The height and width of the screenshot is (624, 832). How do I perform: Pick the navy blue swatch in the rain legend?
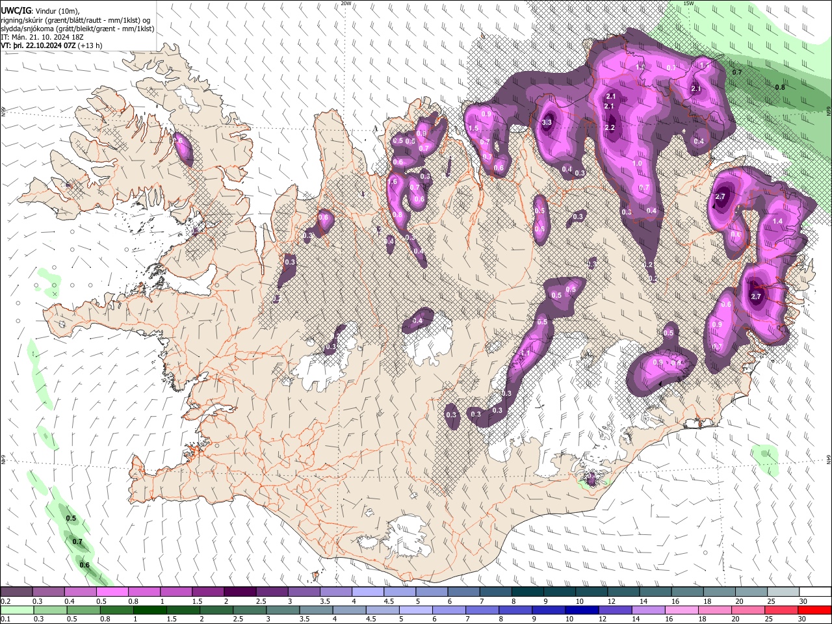[581, 610]
